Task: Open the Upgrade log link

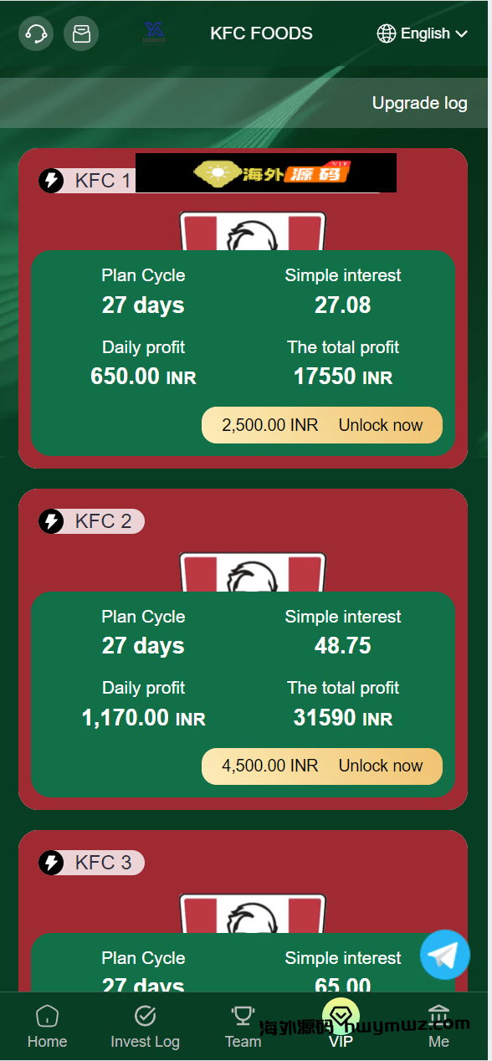Action: pyautogui.click(x=420, y=103)
